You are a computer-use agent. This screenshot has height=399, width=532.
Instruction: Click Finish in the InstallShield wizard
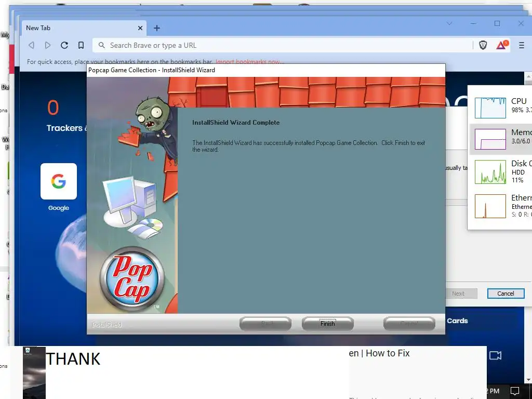click(x=327, y=324)
